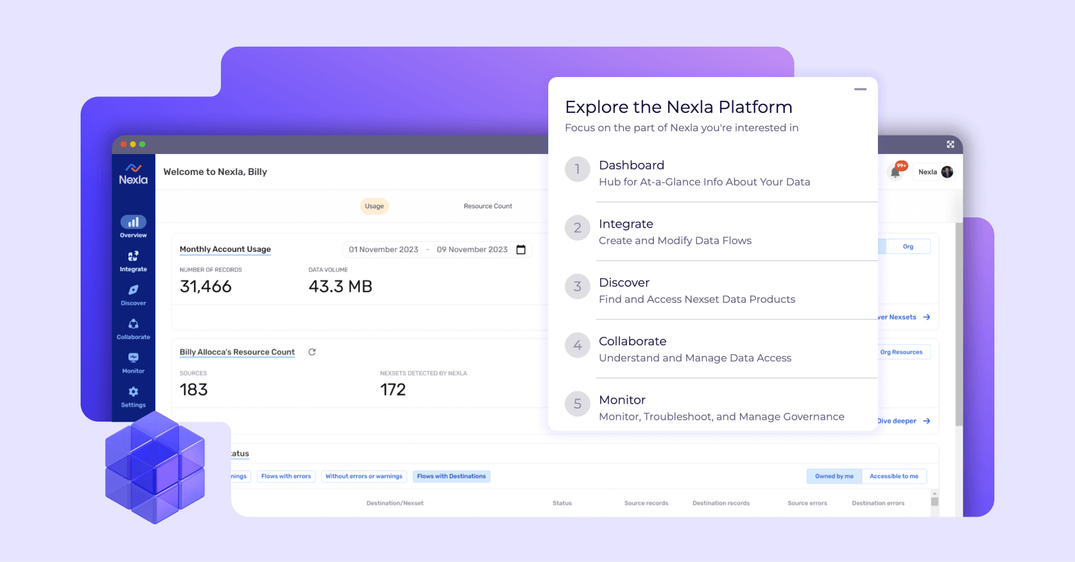1075x562 pixels.
Task: Open the notifications bell
Action: [895, 172]
